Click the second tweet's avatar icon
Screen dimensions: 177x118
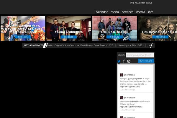121,98
